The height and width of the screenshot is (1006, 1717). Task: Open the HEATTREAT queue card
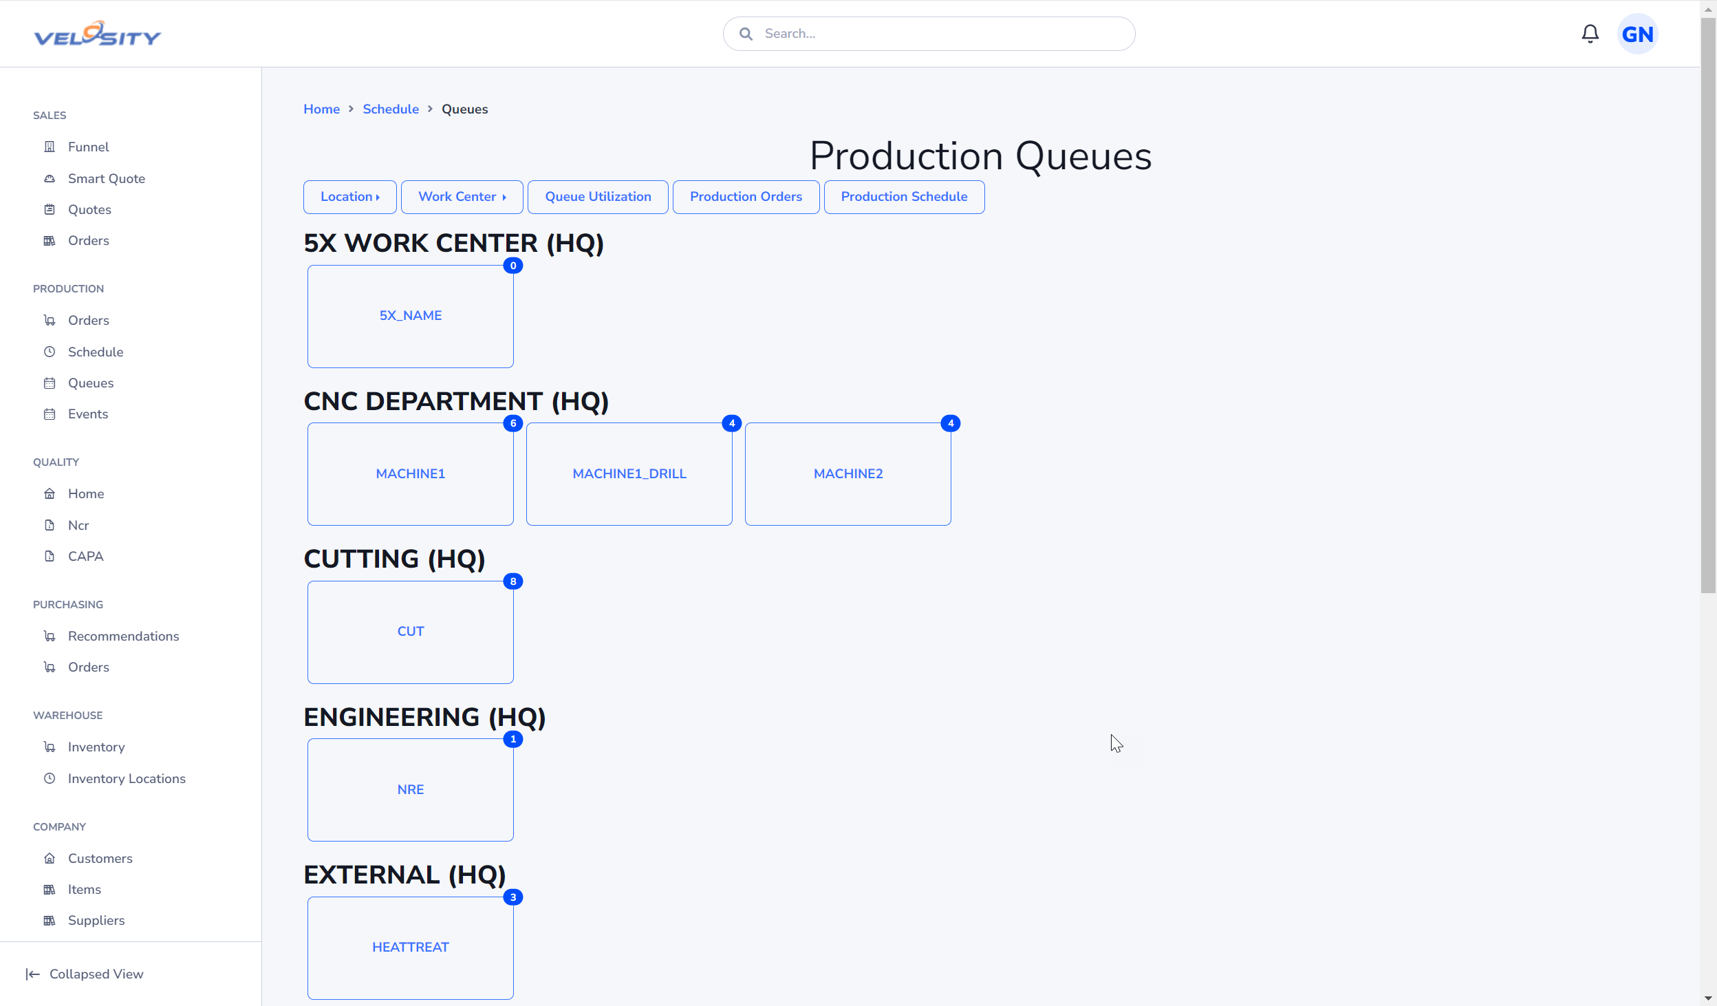tap(411, 948)
